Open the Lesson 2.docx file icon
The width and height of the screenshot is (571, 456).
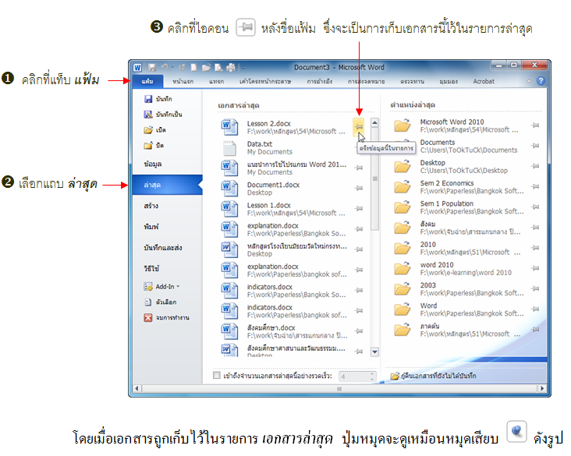click(x=229, y=127)
